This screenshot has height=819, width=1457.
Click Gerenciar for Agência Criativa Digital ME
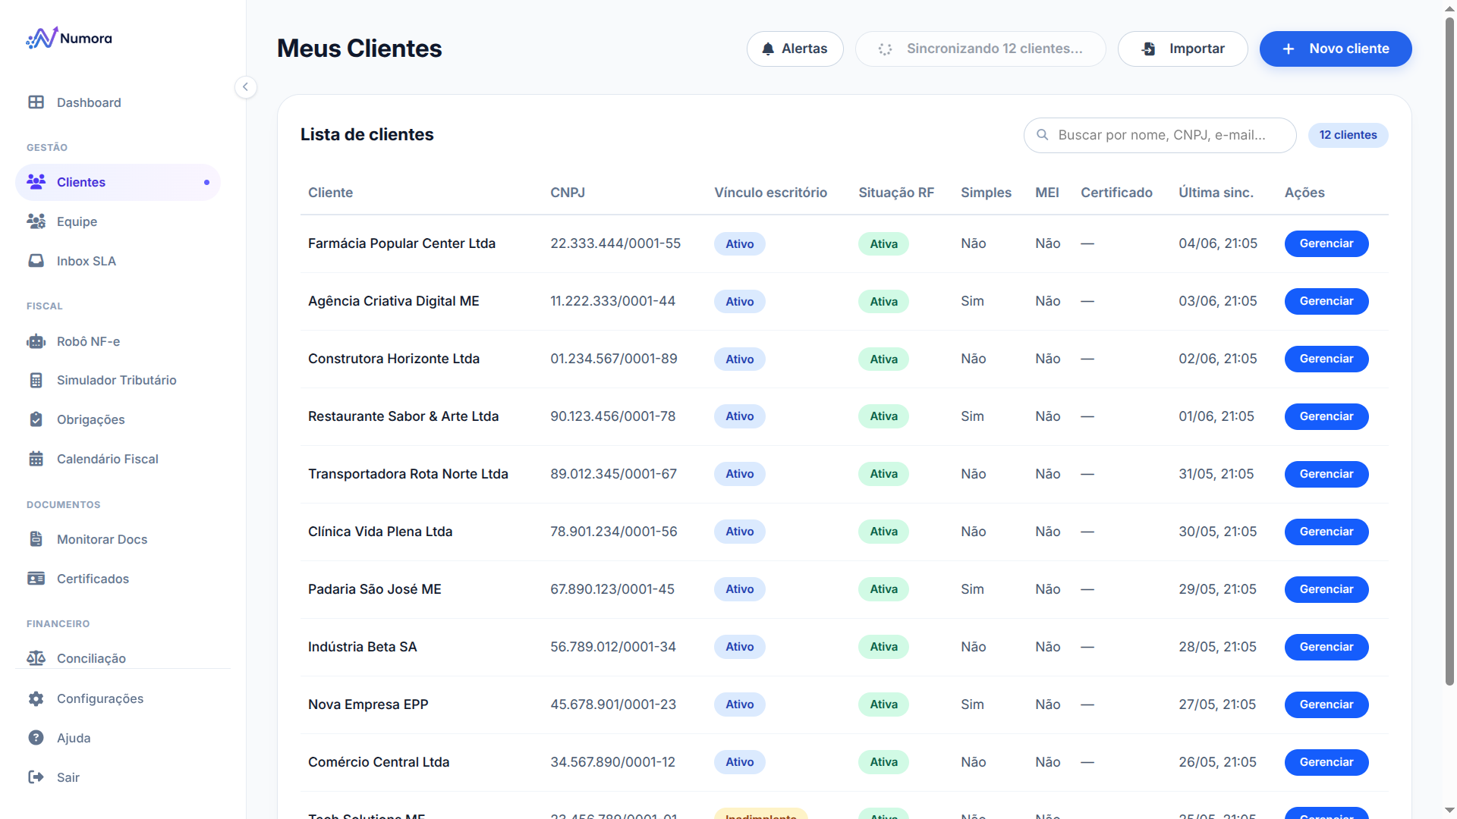point(1326,301)
